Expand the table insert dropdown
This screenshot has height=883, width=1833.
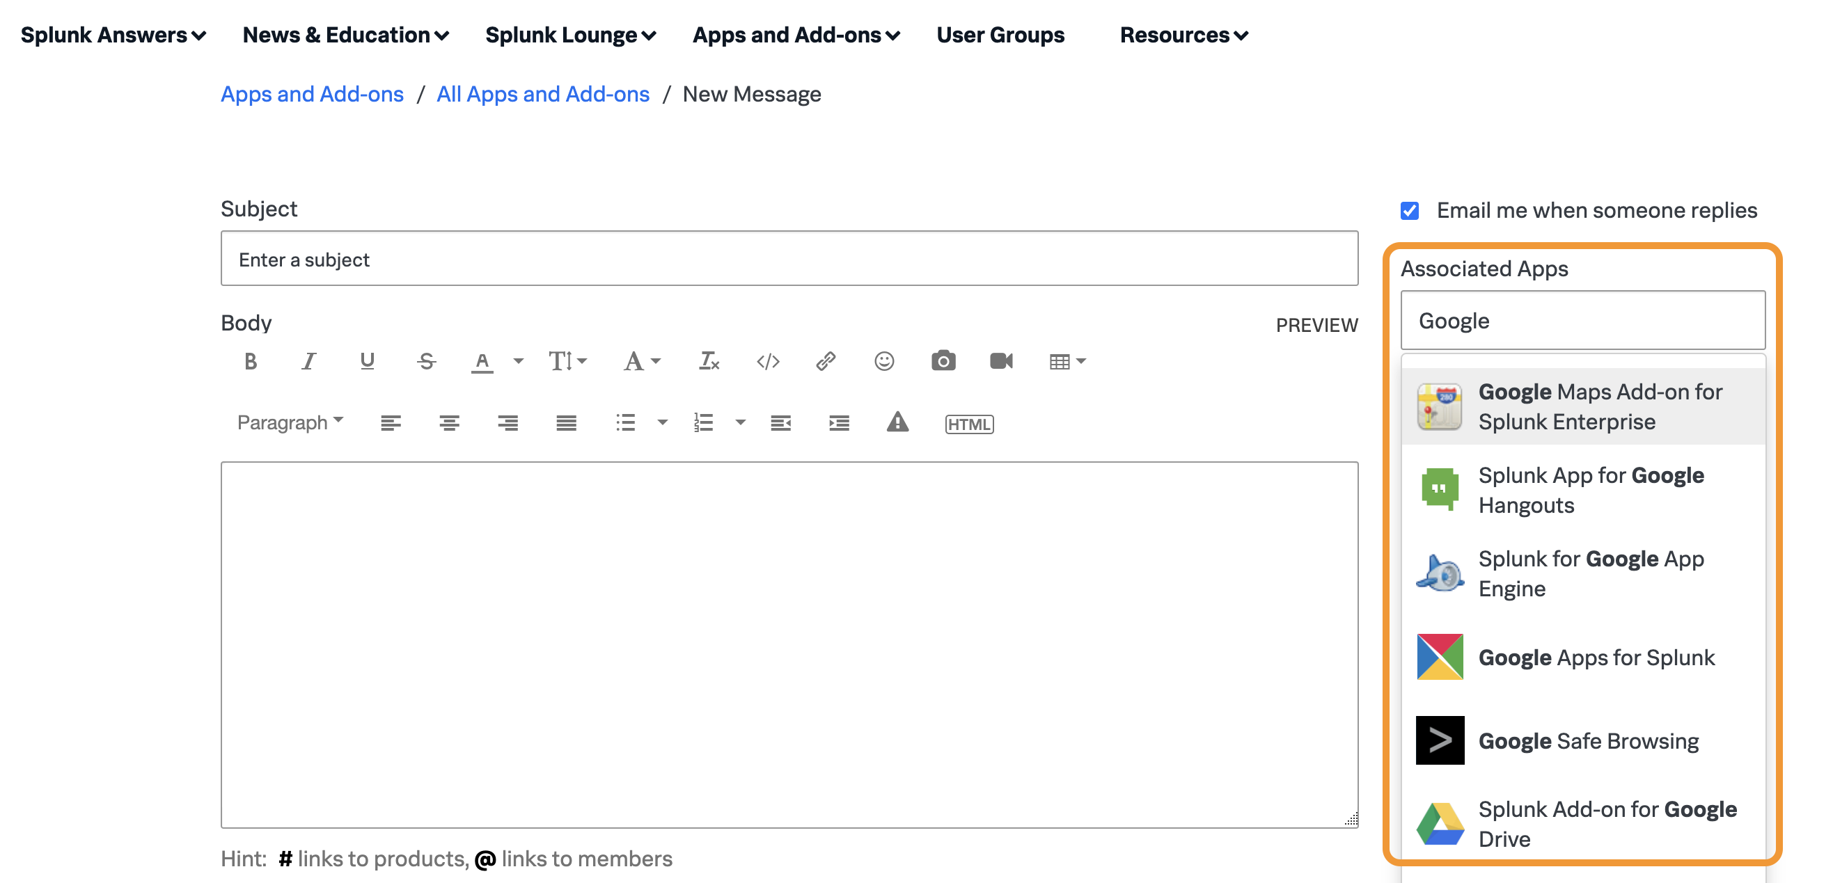point(1080,361)
